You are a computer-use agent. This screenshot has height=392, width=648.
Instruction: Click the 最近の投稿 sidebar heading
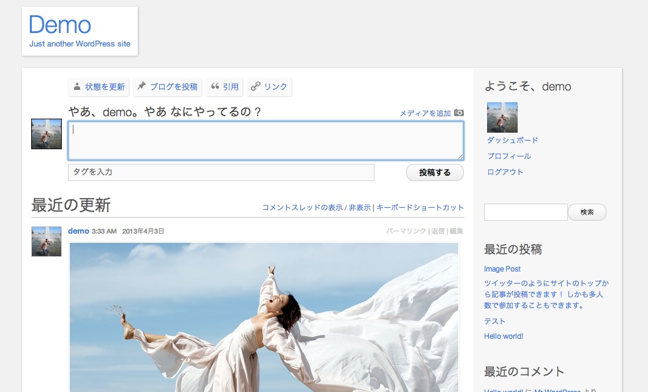click(x=513, y=250)
